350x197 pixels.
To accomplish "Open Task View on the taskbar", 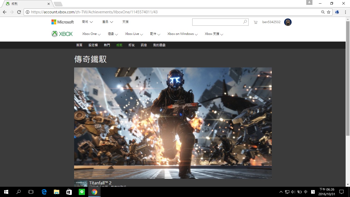I will (31, 192).
